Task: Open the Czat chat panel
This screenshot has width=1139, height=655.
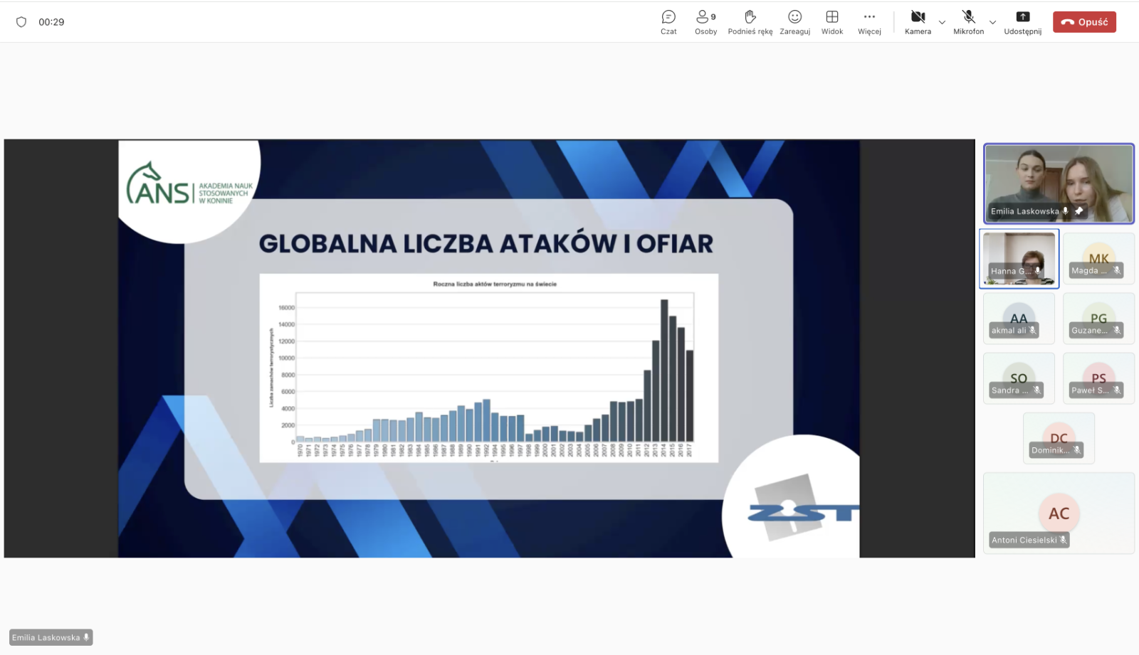Action: point(668,22)
